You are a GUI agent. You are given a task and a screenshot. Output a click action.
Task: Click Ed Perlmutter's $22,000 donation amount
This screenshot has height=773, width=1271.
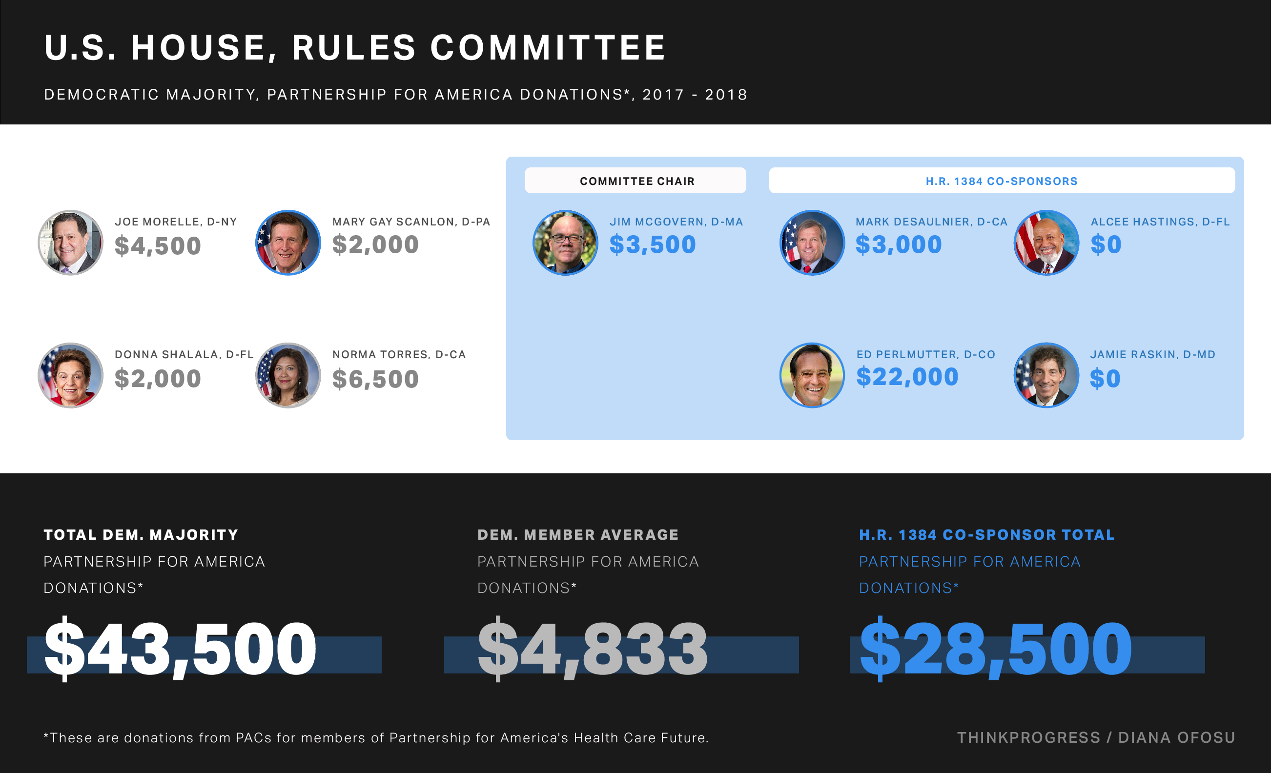907,377
